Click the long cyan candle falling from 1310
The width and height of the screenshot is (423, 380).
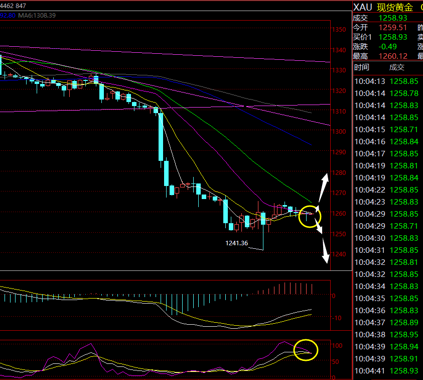pyautogui.click(x=161, y=137)
